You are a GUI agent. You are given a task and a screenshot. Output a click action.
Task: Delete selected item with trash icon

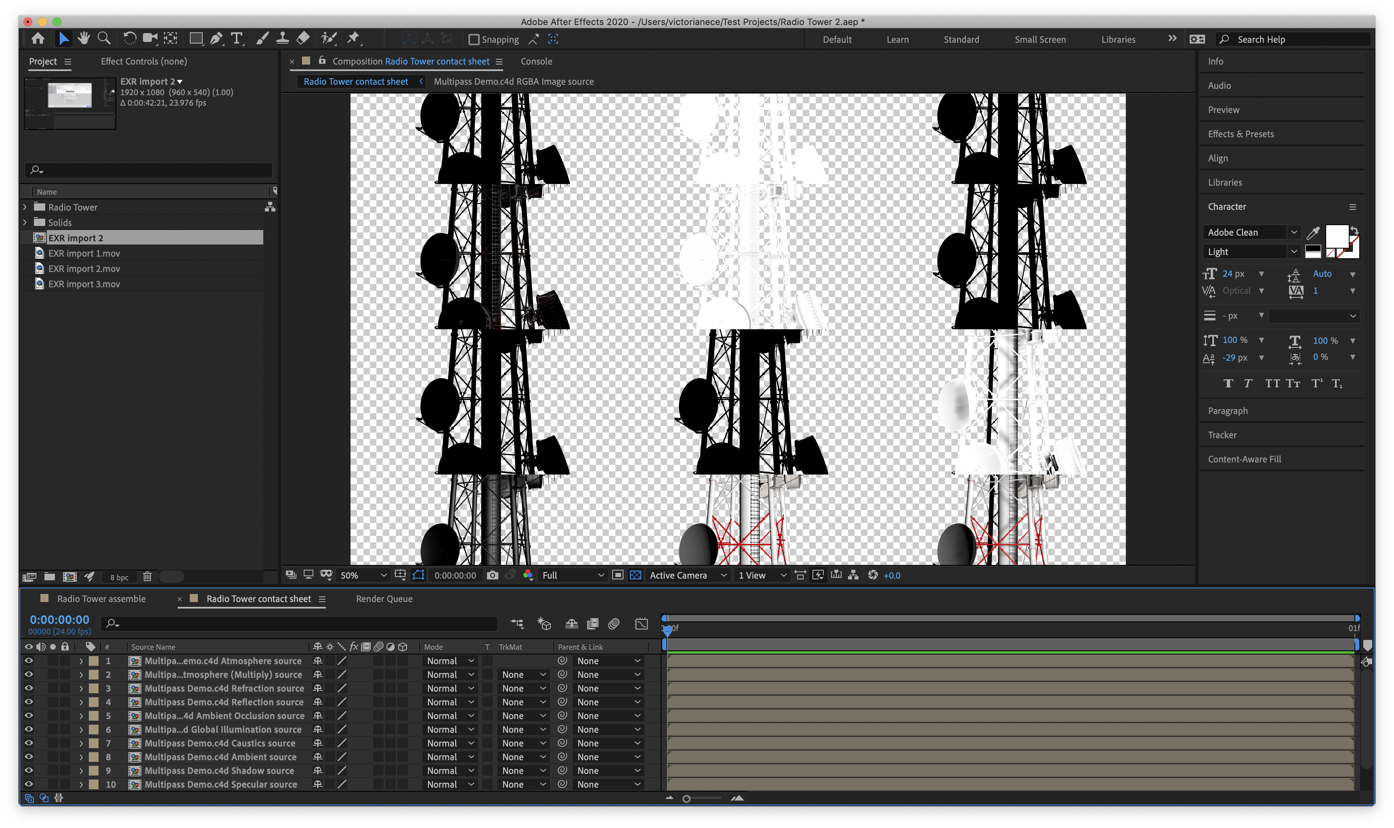pos(147,577)
